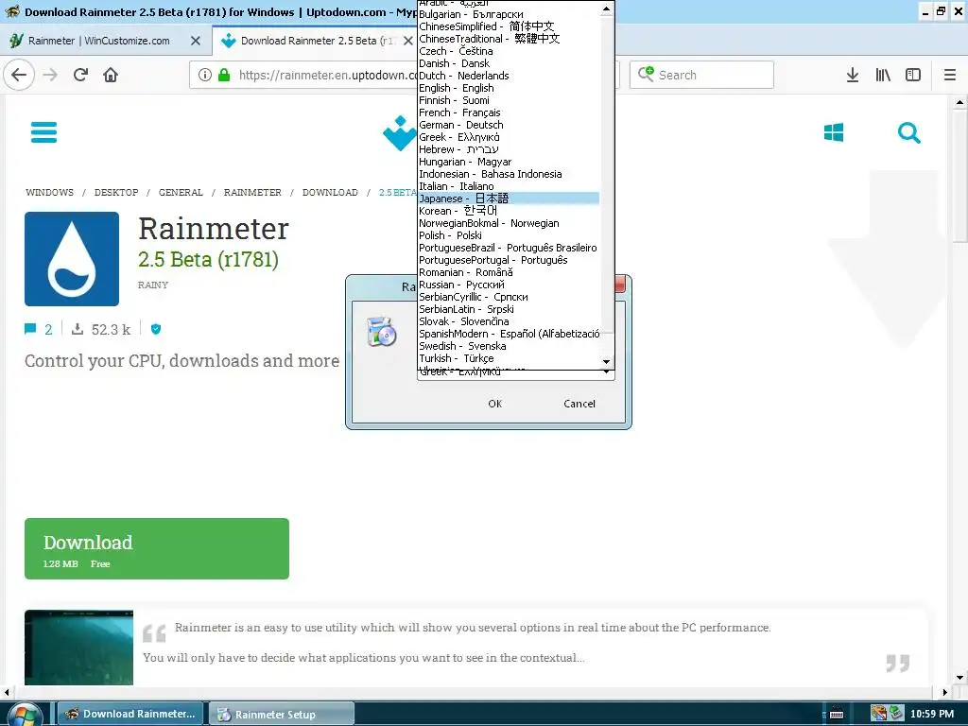Click the WINDOWS breadcrumb link

coord(49,192)
